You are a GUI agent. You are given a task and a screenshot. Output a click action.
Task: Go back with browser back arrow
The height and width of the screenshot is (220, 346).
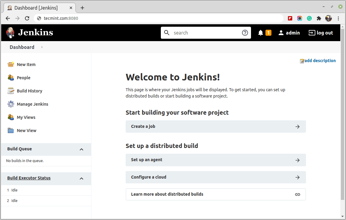(x=8, y=18)
